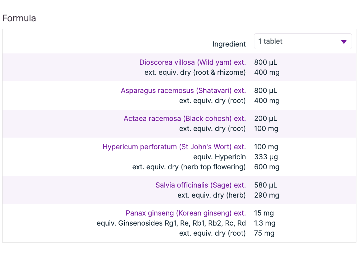The image size is (358, 262).
Task: Click the Asparagus racemosus (Shatavari) ingredient link
Action: (183, 90)
